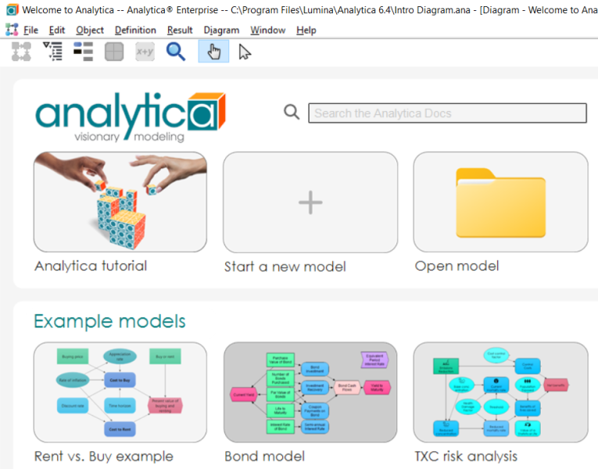
Task: Open the Definition menu
Action: (135, 30)
